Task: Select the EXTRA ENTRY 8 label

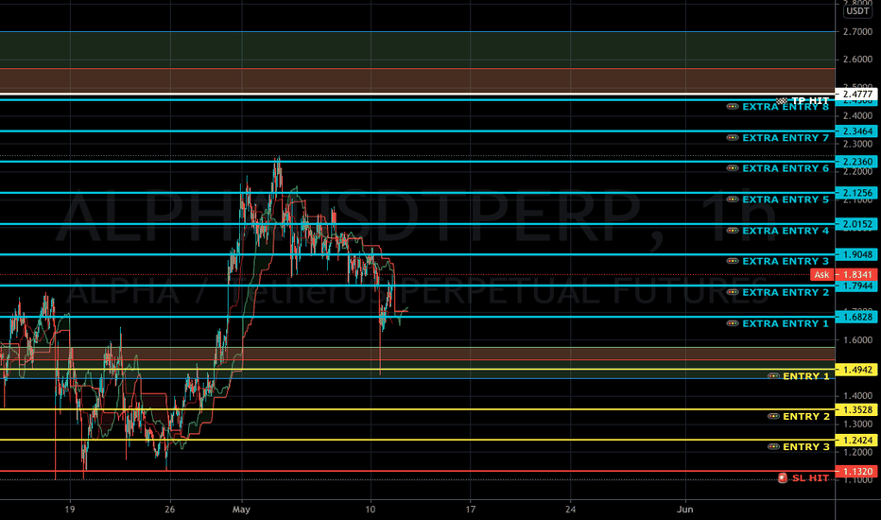Action: [x=786, y=107]
